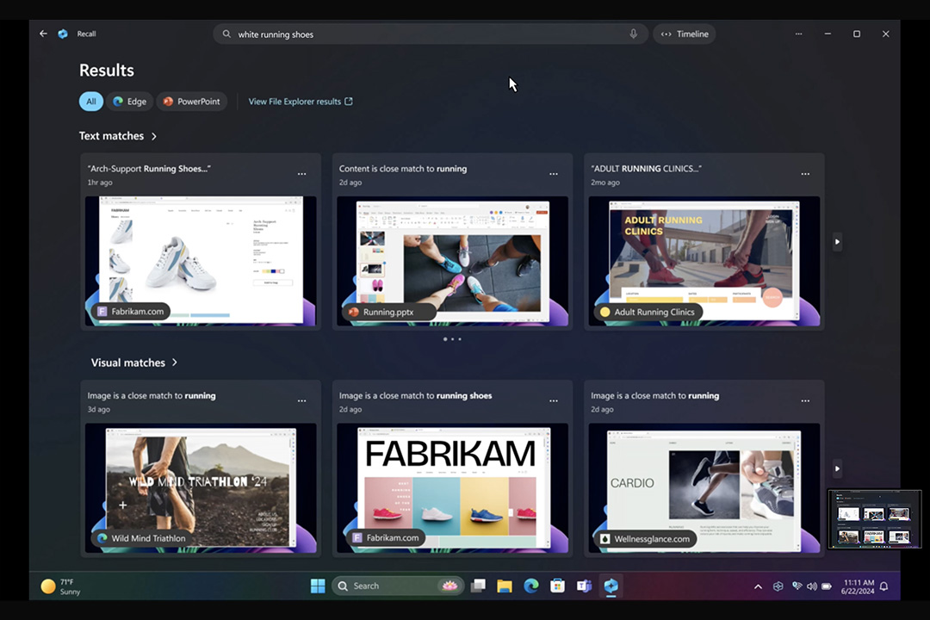The image size is (930, 620).
Task: Click the microphone icon in the search bar
Action: click(633, 34)
